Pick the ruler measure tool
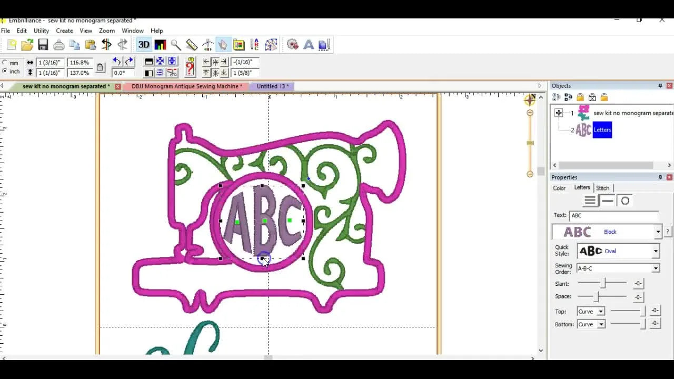This screenshot has width=674, height=379. 192,45
